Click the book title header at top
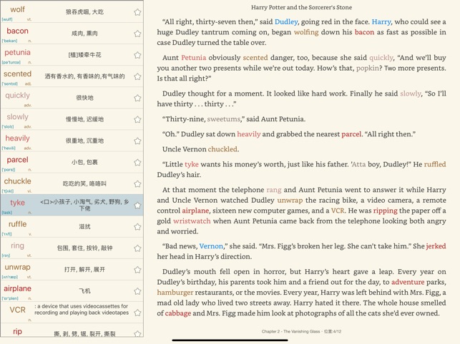Screen dimensions: 460x344 coord(301,7)
